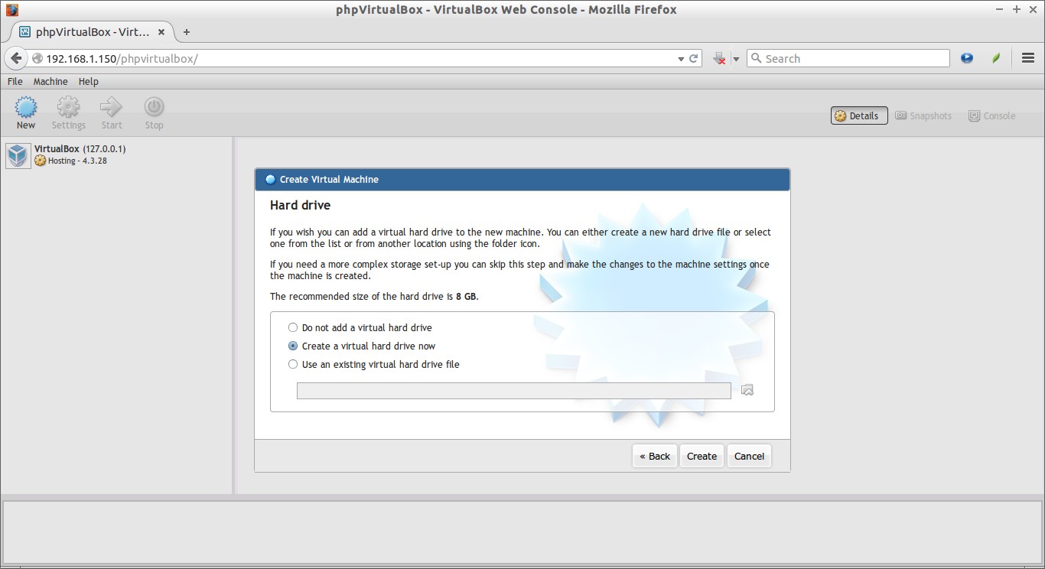1045x569 pixels.
Task: Click the « Back button
Action: 655,456
